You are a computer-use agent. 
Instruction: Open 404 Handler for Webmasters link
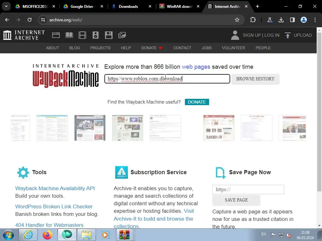click(49, 225)
